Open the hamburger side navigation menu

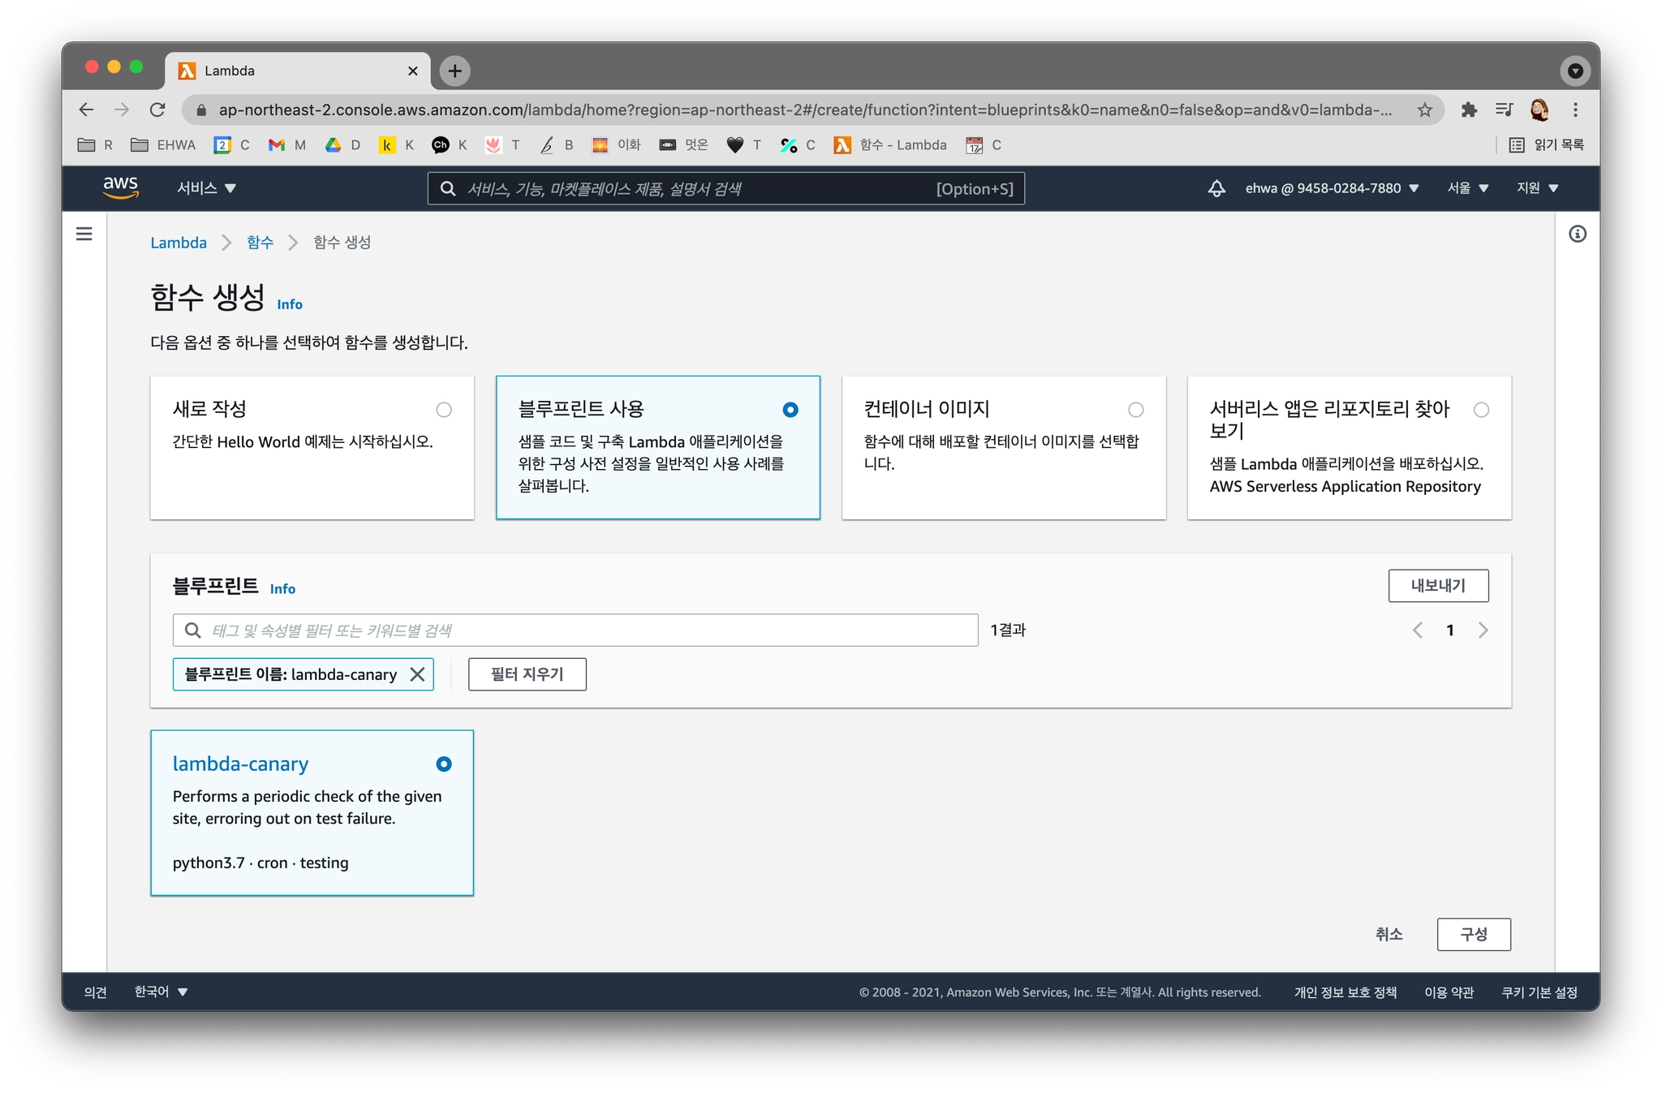coord(84,235)
